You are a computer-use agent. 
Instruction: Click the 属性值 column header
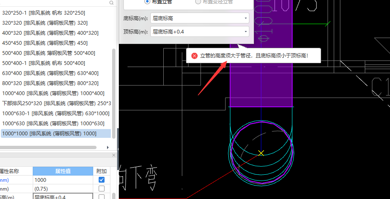[63, 171]
